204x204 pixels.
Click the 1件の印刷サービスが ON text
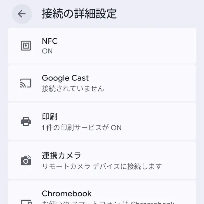tap(82, 127)
